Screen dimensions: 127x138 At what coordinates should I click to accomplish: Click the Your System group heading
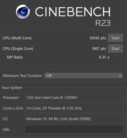(12, 88)
